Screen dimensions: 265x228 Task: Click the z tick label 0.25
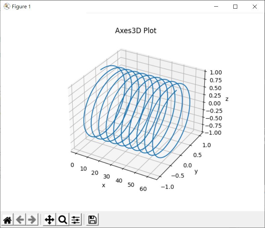[x=215, y=96]
